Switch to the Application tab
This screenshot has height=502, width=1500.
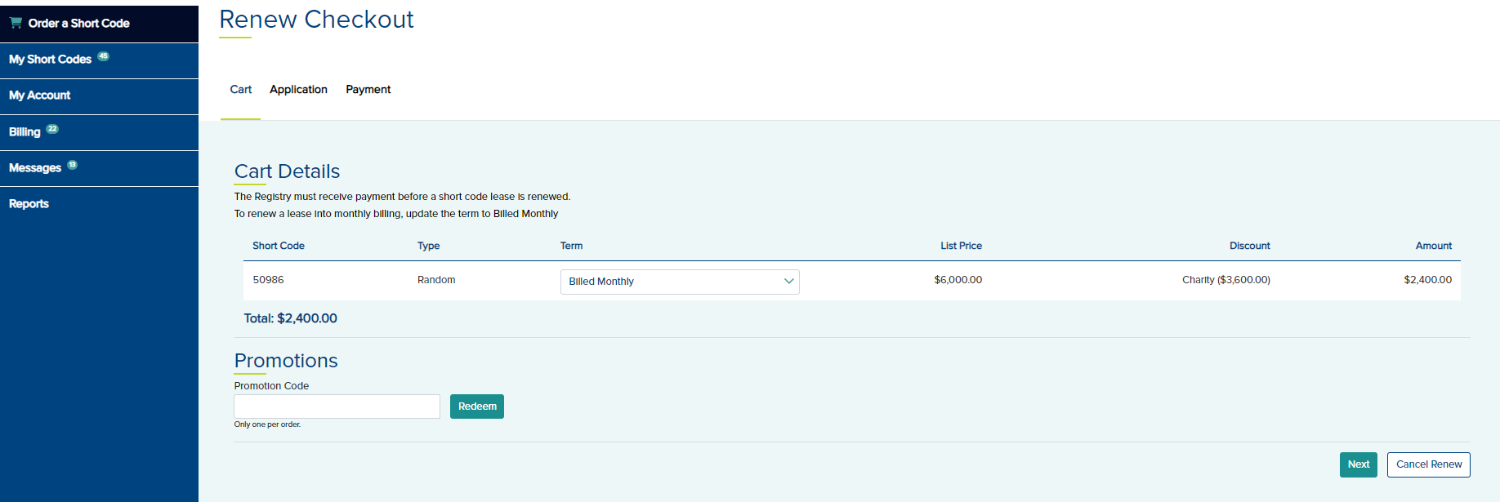pyautogui.click(x=298, y=90)
